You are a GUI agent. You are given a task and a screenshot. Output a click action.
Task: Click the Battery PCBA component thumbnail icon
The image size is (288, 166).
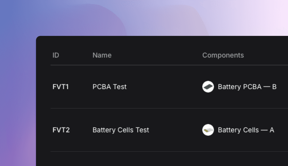pos(208,87)
